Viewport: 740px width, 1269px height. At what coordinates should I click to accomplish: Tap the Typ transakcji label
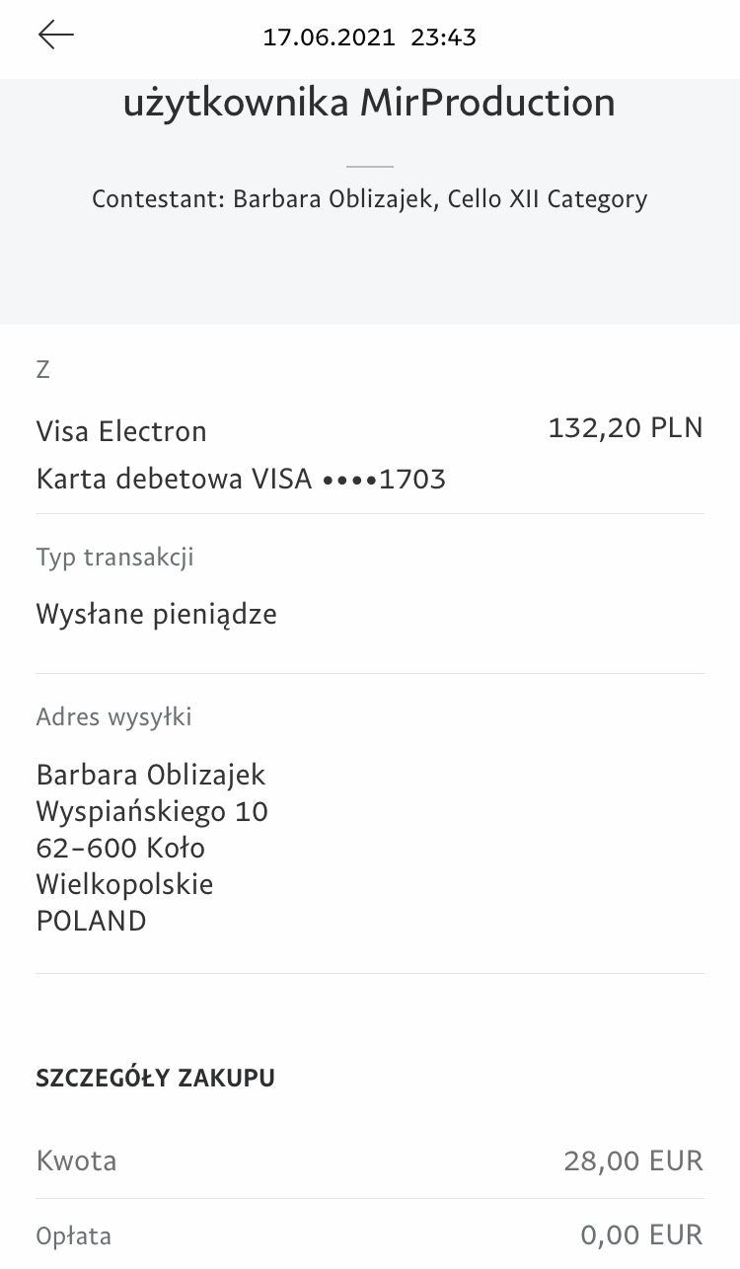tap(114, 557)
